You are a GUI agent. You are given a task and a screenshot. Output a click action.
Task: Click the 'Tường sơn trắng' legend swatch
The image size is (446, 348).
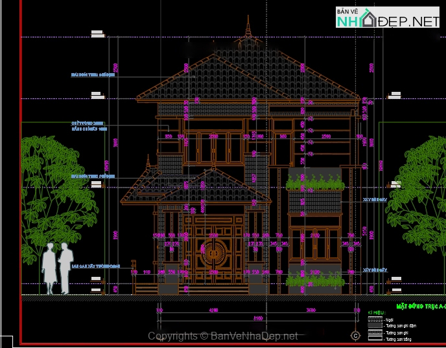375,339
